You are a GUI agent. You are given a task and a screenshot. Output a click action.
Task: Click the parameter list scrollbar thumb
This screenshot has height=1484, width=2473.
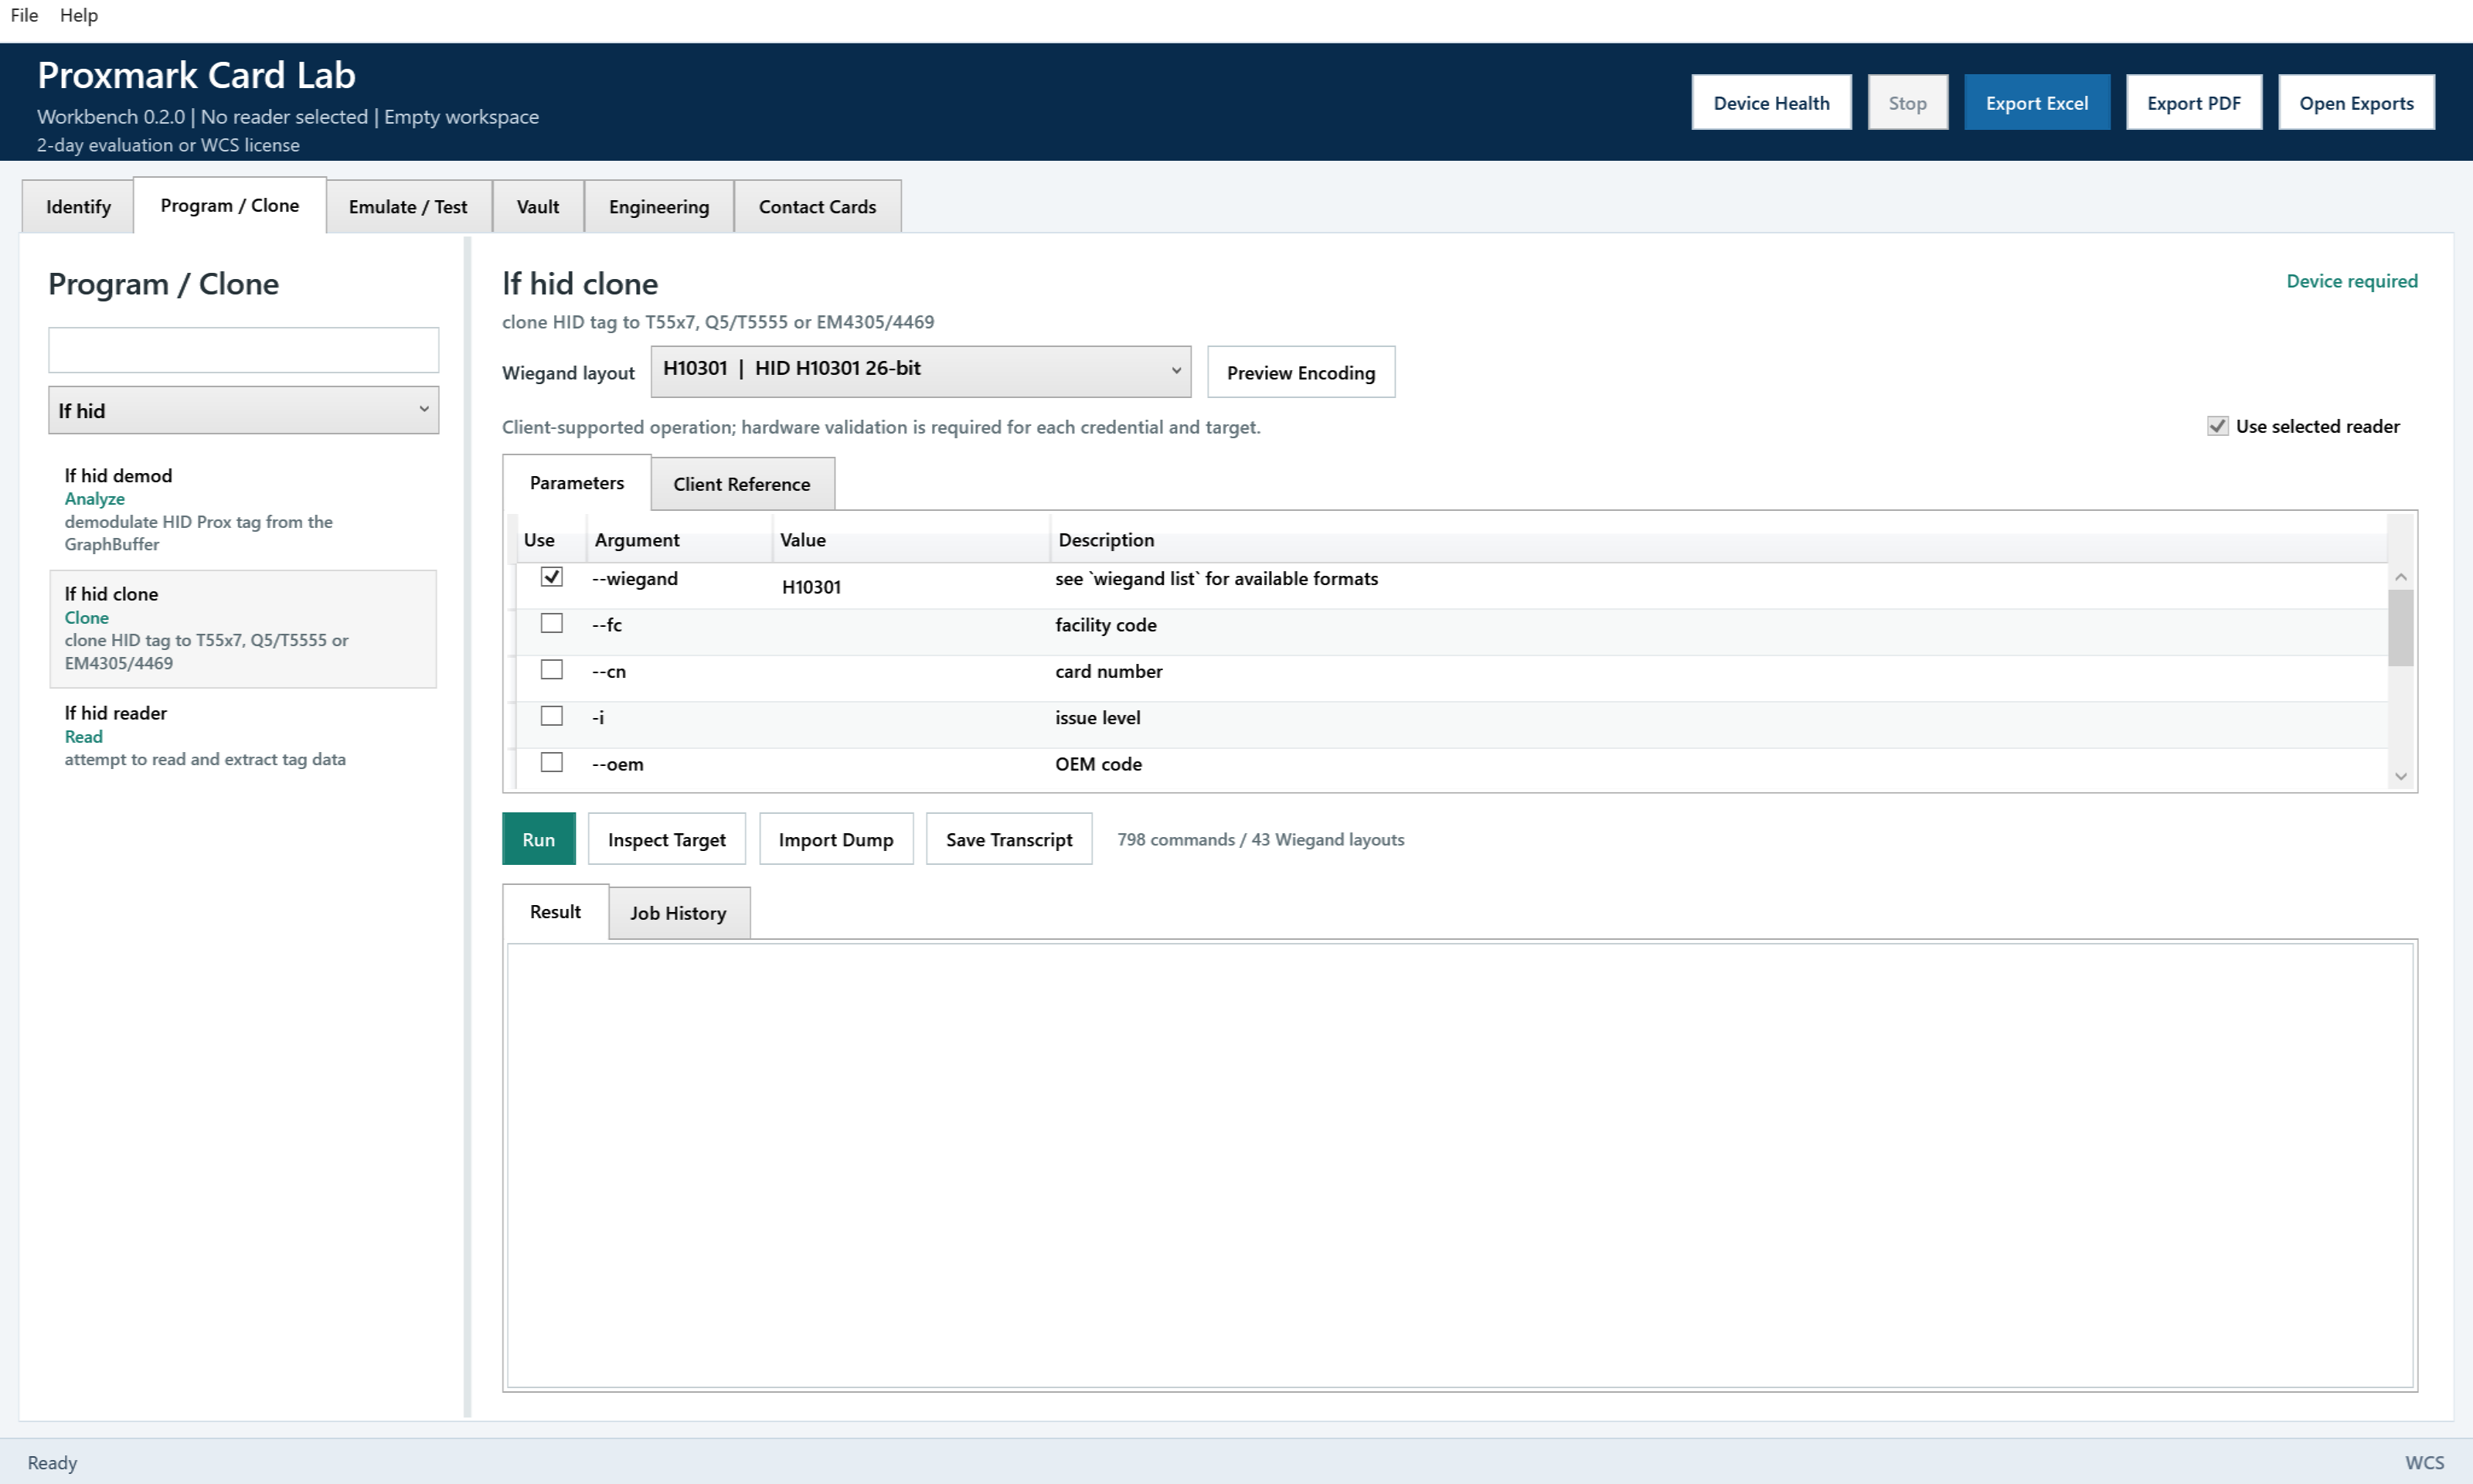2400,628
